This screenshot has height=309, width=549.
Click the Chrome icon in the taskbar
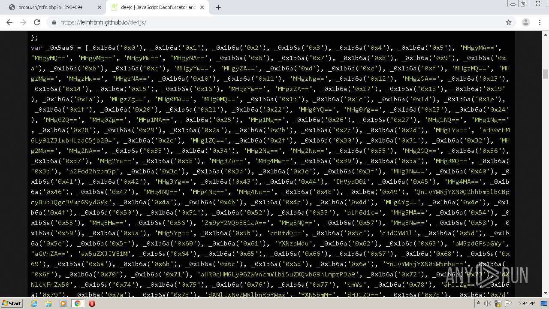tap(77, 303)
